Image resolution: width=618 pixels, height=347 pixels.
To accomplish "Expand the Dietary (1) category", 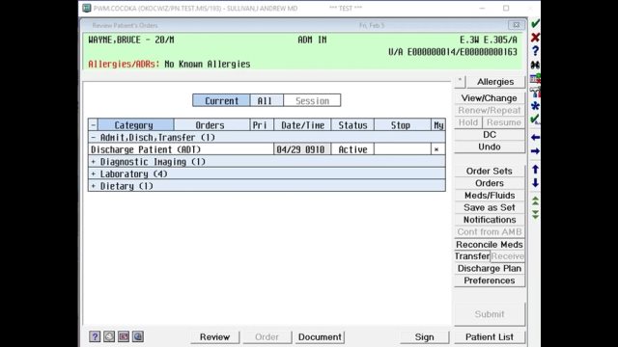I will click(93, 186).
